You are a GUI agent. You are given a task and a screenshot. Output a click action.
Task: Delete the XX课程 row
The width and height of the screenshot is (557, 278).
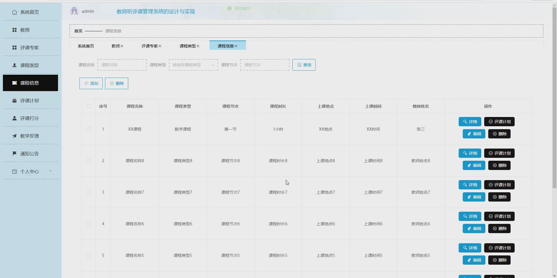[499, 134]
